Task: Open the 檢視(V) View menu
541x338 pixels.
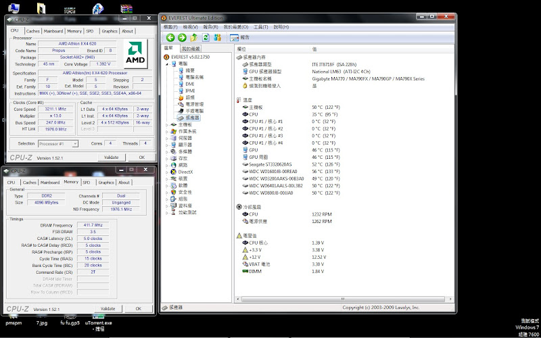Action: (x=191, y=27)
